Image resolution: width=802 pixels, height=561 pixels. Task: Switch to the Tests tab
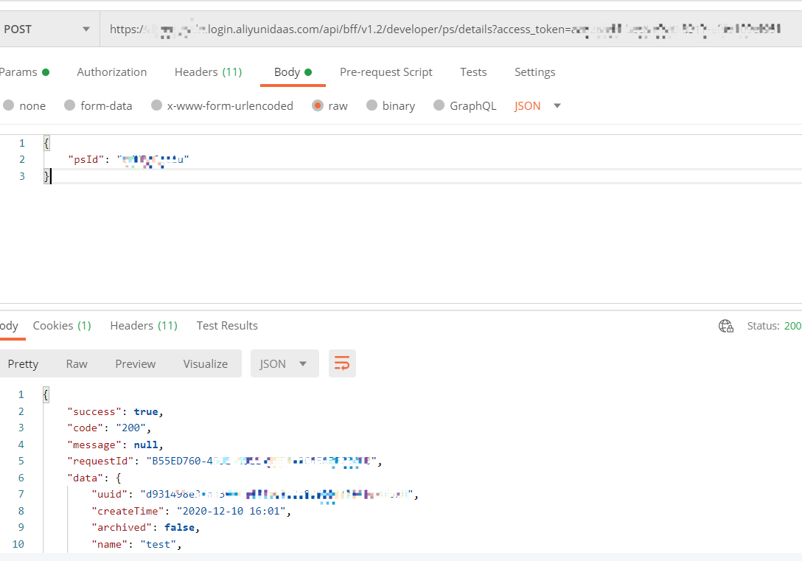tap(473, 72)
